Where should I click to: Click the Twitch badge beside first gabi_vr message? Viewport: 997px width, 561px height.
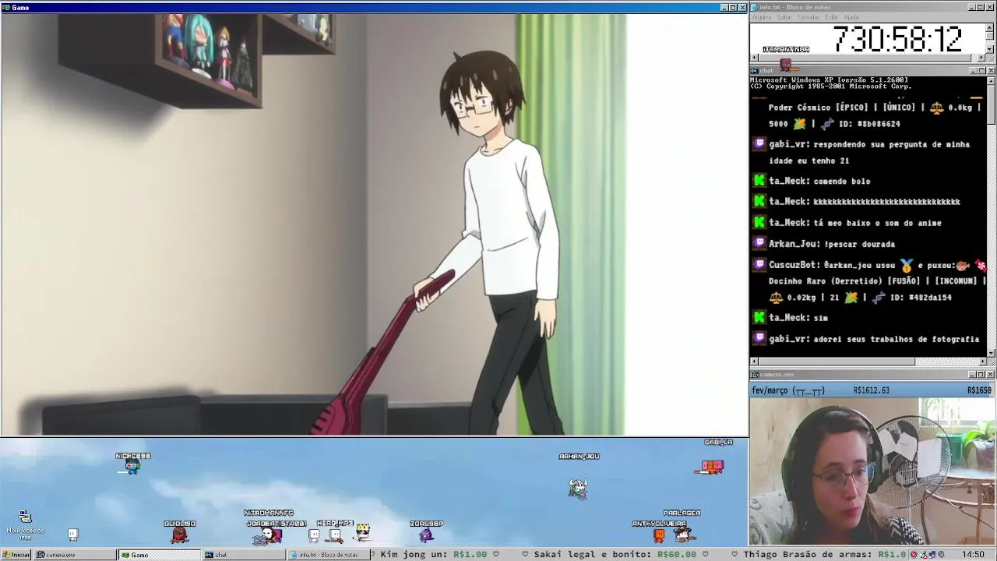(x=759, y=144)
